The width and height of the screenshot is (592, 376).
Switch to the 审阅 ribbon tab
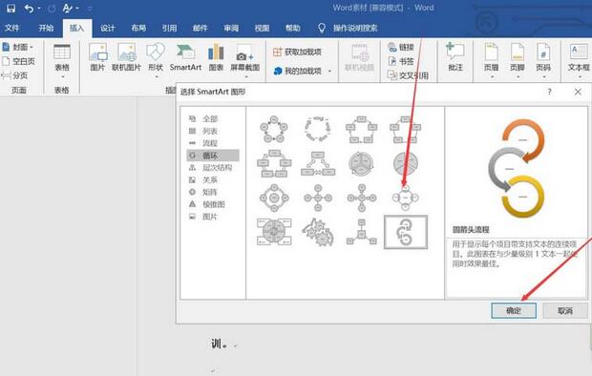(231, 28)
